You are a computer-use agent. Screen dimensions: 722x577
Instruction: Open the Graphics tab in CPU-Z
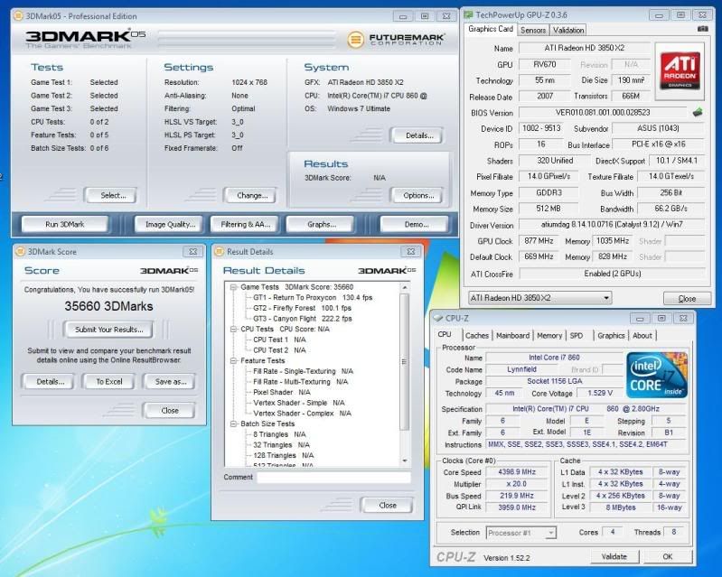[x=611, y=336]
